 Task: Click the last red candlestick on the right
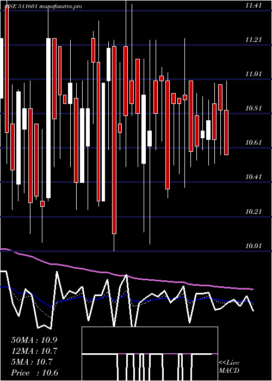tap(226, 132)
